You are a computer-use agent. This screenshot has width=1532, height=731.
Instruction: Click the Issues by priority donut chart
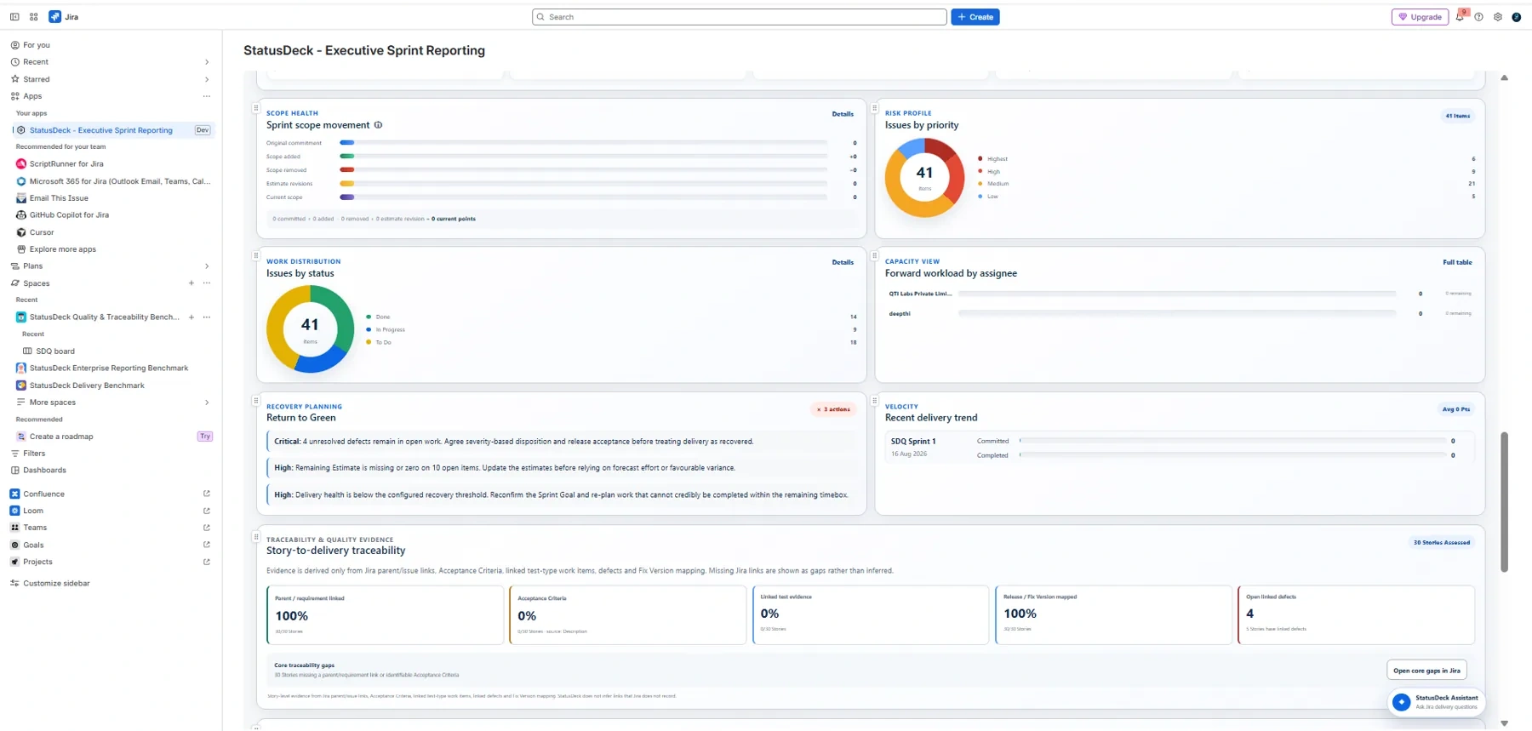924,178
